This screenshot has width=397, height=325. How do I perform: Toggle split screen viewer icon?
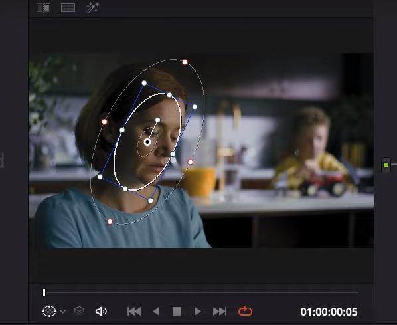44,8
